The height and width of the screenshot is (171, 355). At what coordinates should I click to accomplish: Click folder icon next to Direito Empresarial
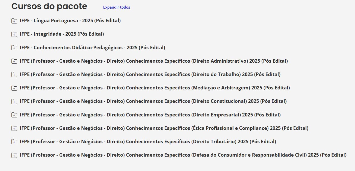(14, 115)
